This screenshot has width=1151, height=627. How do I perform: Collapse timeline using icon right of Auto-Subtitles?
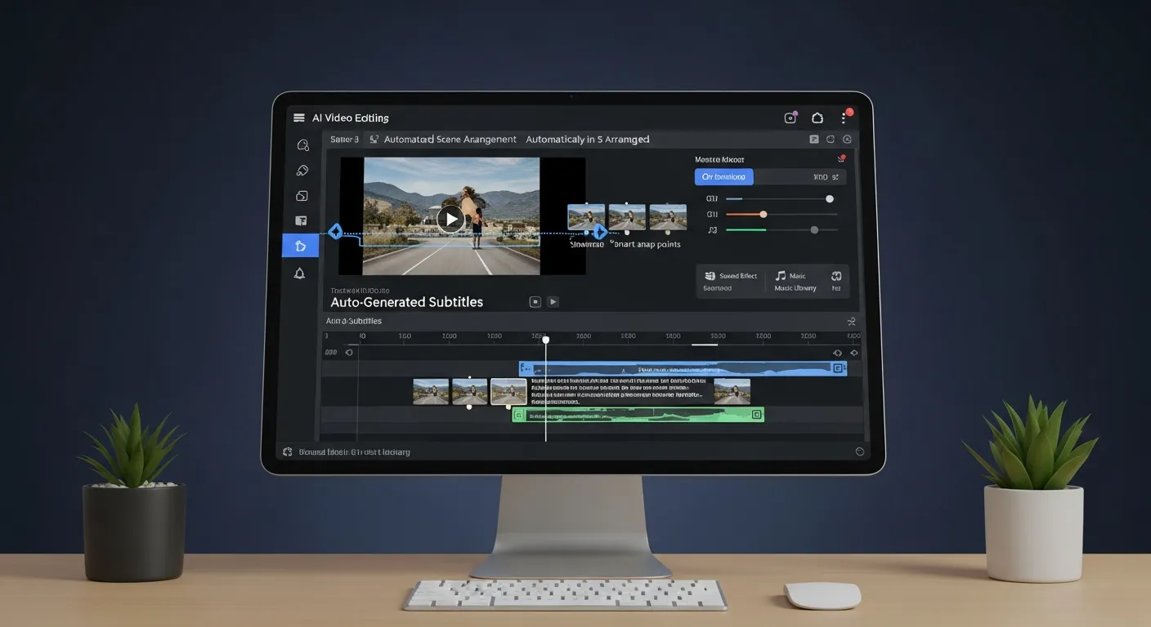(x=851, y=322)
